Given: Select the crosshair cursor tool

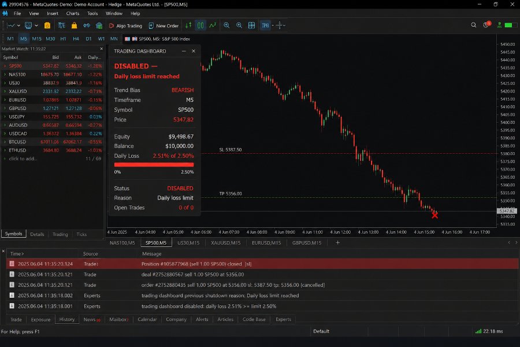Looking at the screenshot, I should pos(279,25).
